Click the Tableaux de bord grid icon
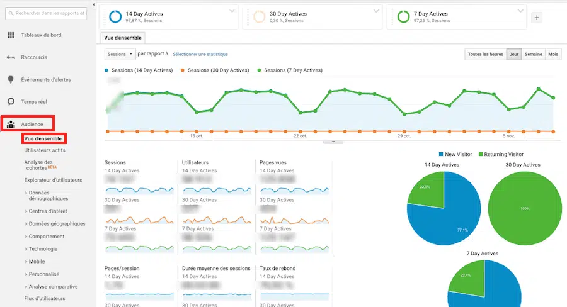Image resolution: width=567 pixels, height=307 pixels. [11, 35]
